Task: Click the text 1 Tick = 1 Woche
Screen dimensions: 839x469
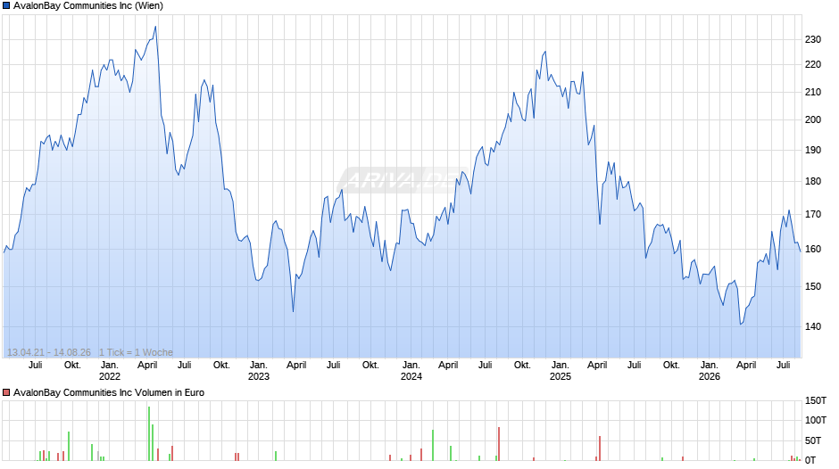Action: [136, 352]
